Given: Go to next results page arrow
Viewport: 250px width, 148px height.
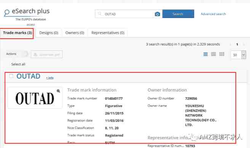Looking at the screenshot, I should pos(244,44).
